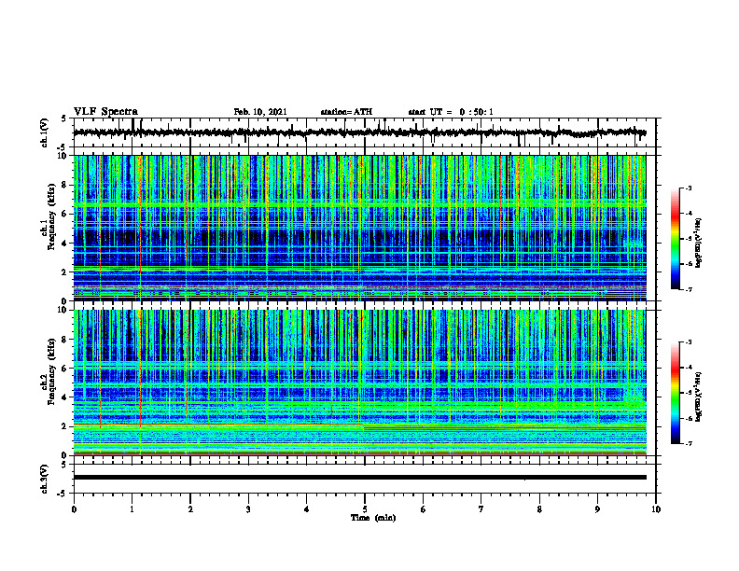
Task: Click the -7 label on ch.2 color scale
Action: point(689,443)
